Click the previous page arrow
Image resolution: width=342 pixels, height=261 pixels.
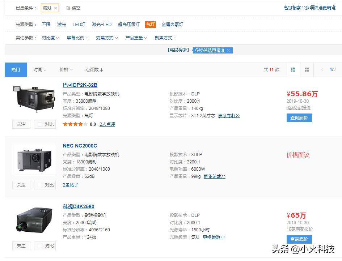pyautogui.click(x=321, y=69)
